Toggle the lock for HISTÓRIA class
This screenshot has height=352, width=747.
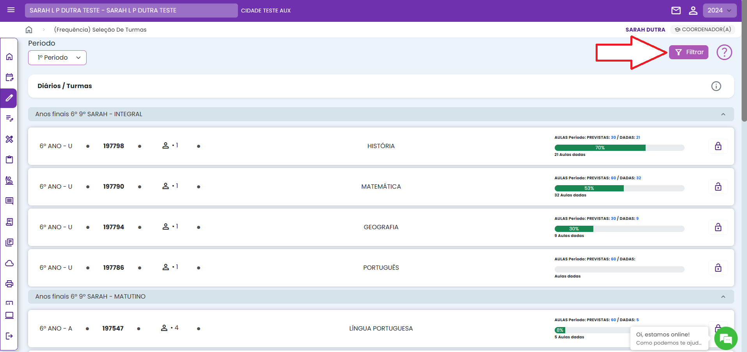(x=718, y=146)
